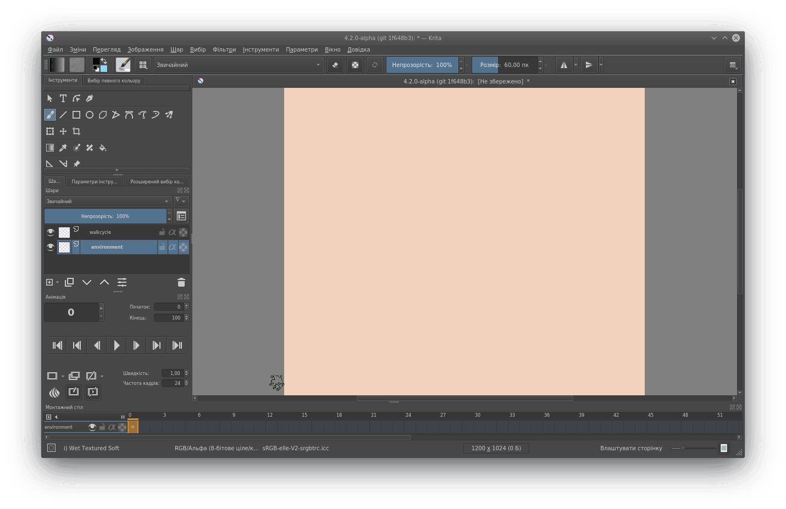Open the Шар menu

176,49
